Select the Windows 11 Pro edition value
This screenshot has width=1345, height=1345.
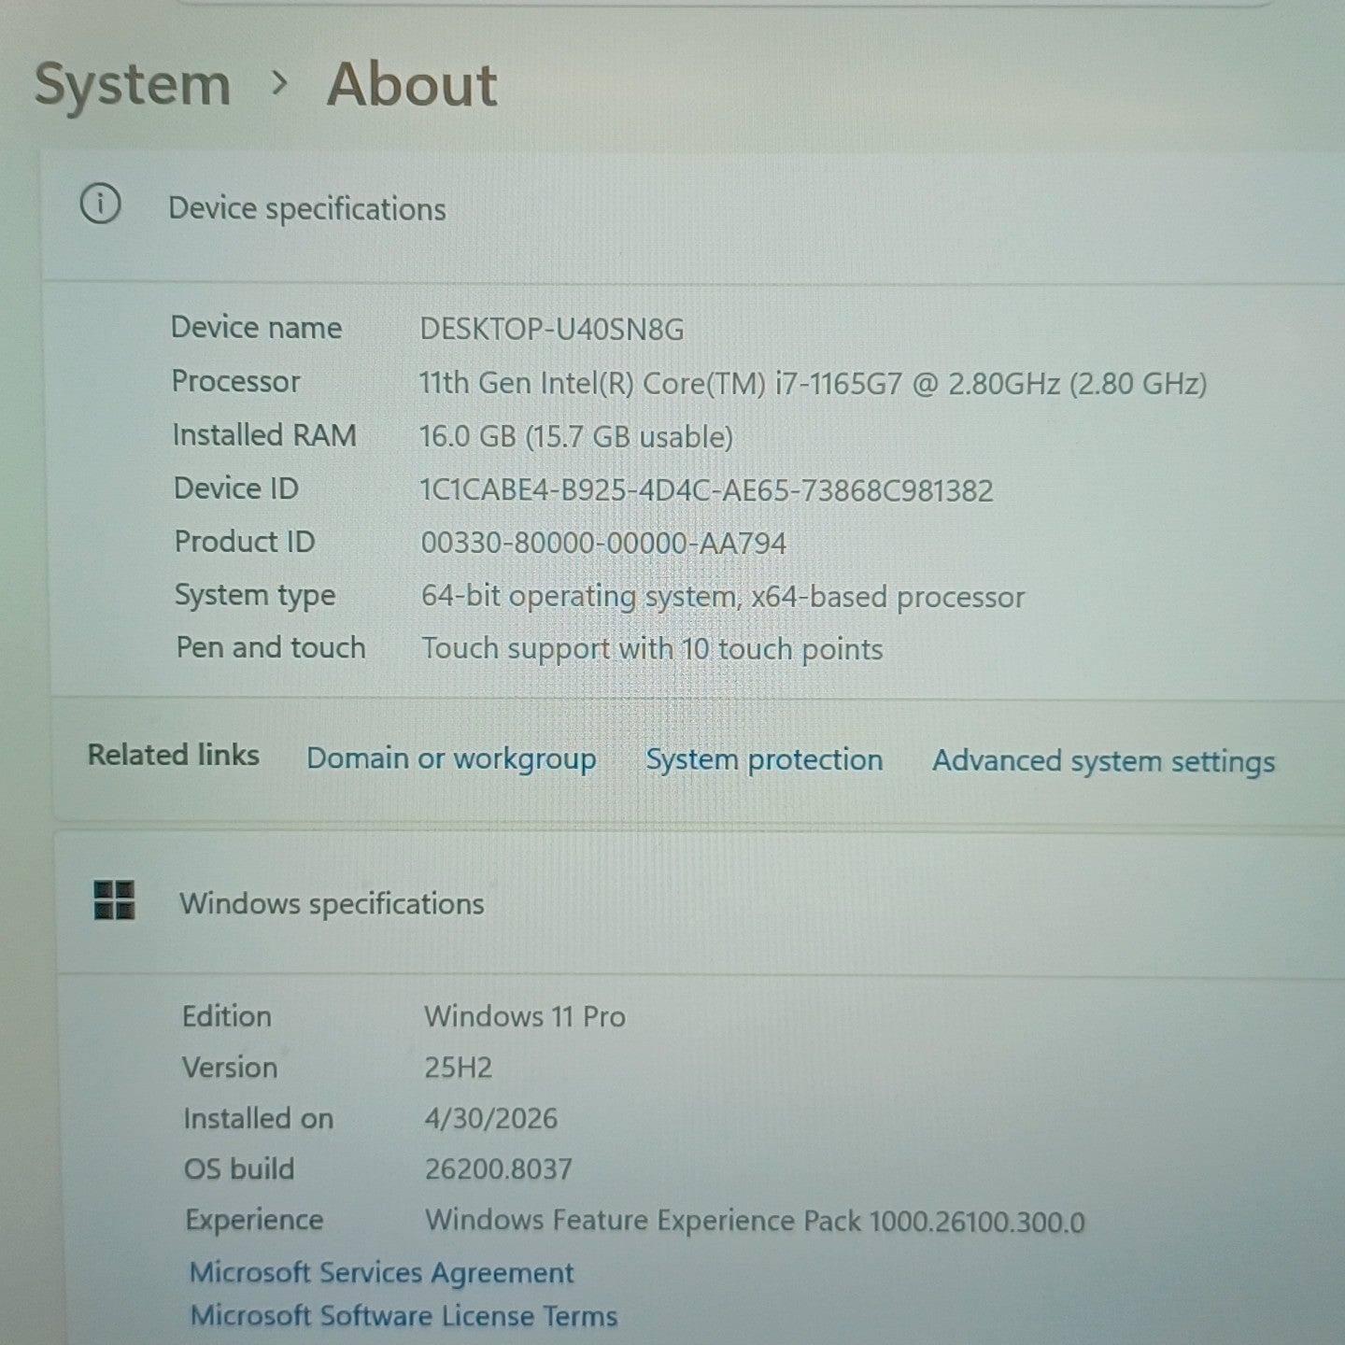pyautogui.click(x=525, y=1016)
